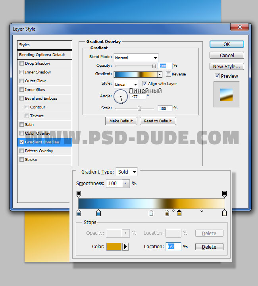Image resolution: width=258 pixels, height=286 pixels.
Task: Select the Stroke label in the styles list
Action: [31, 160]
